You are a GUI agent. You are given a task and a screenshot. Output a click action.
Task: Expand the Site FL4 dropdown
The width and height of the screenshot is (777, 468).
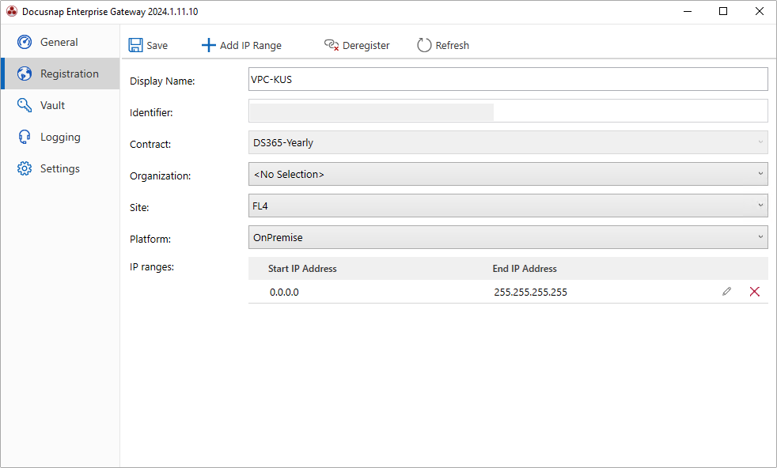tap(508, 206)
